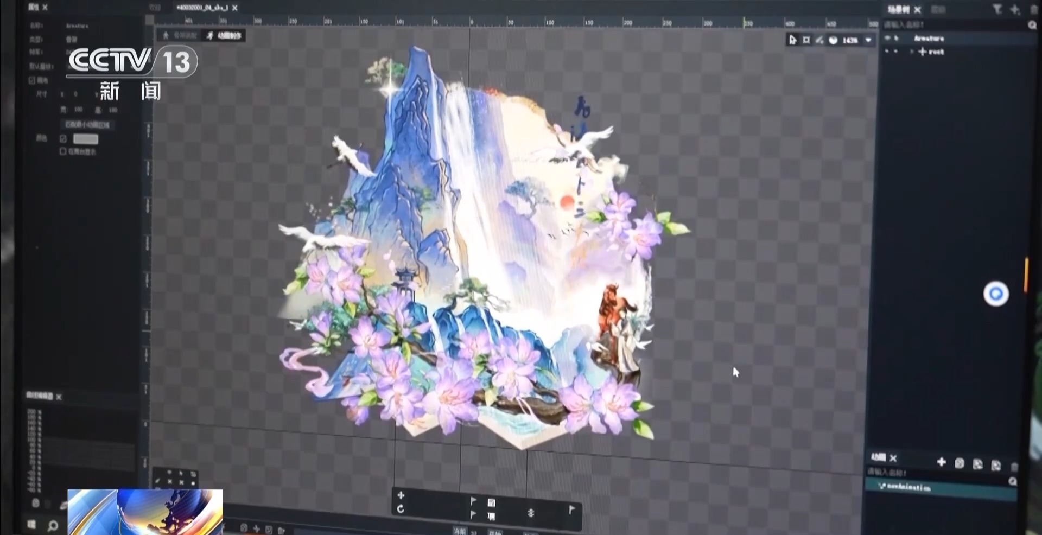This screenshot has width=1042, height=535.
Task: Toggle visibility eye of Armature item
Action: pos(887,38)
